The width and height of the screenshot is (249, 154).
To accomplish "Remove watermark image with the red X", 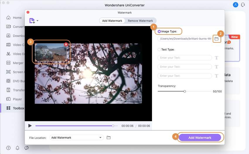I will pyautogui.click(x=66, y=44).
